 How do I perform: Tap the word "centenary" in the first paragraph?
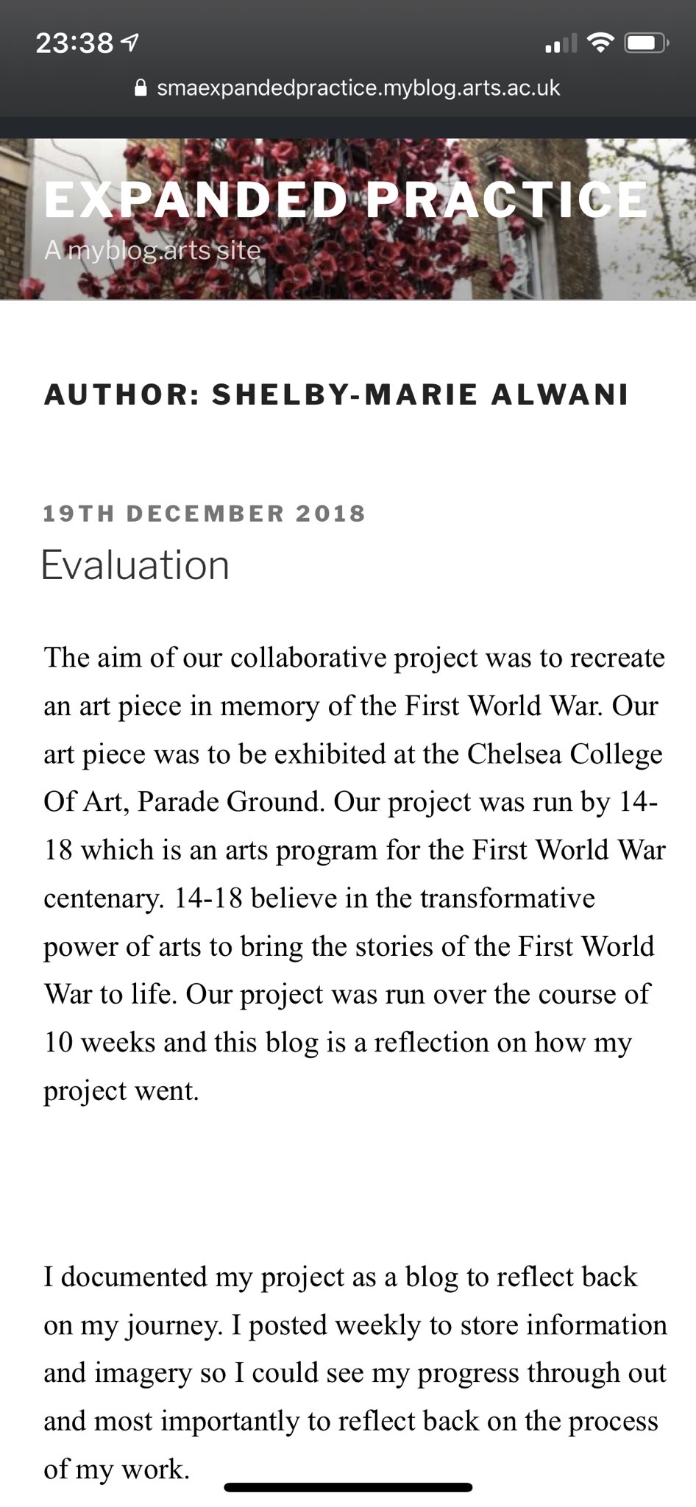(103, 898)
